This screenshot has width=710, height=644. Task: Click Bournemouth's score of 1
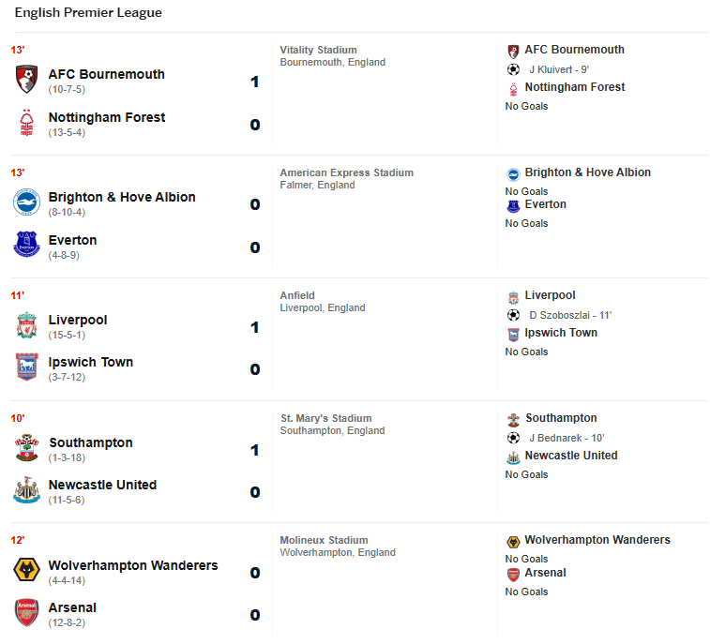coord(255,82)
